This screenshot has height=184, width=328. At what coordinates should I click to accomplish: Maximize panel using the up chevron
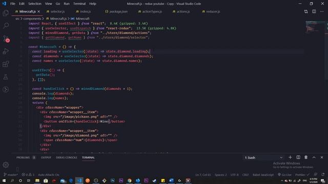314,157
